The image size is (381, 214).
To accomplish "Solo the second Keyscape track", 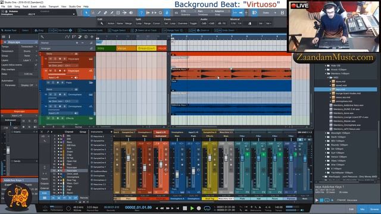I will coord(55,71).
